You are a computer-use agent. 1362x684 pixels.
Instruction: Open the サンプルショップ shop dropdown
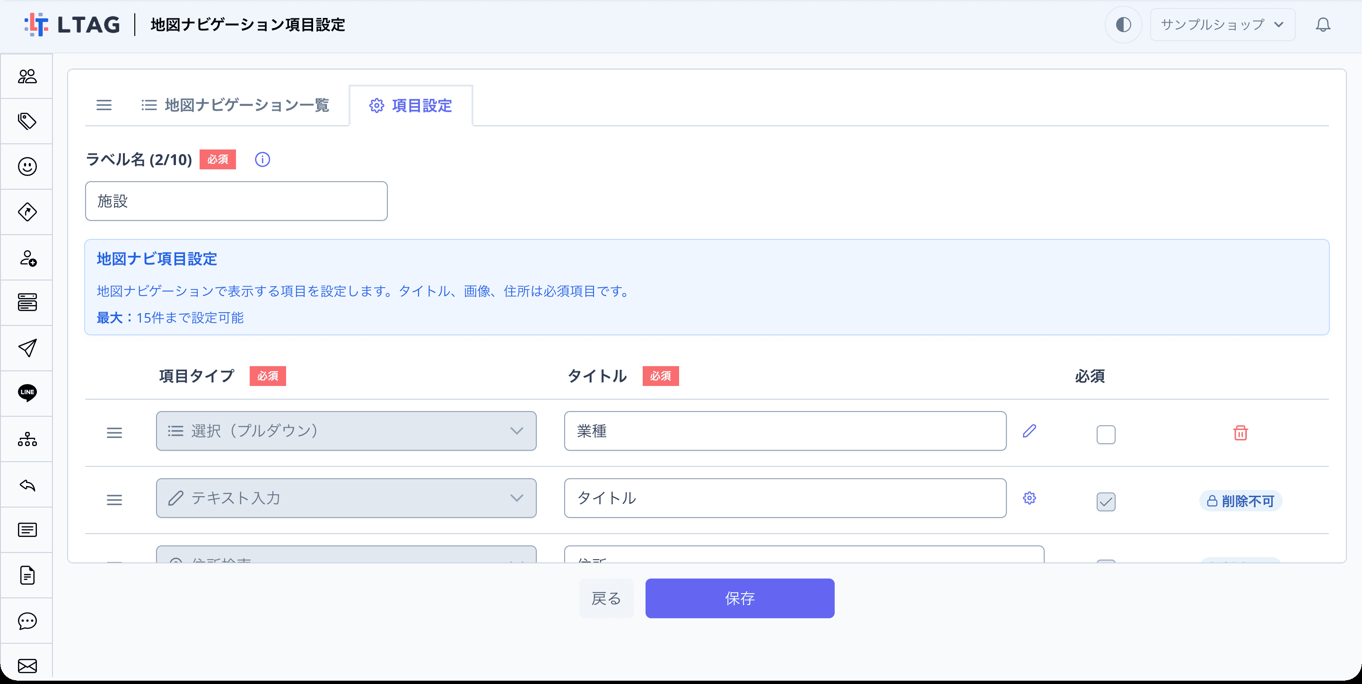(x=1222, y=25)
